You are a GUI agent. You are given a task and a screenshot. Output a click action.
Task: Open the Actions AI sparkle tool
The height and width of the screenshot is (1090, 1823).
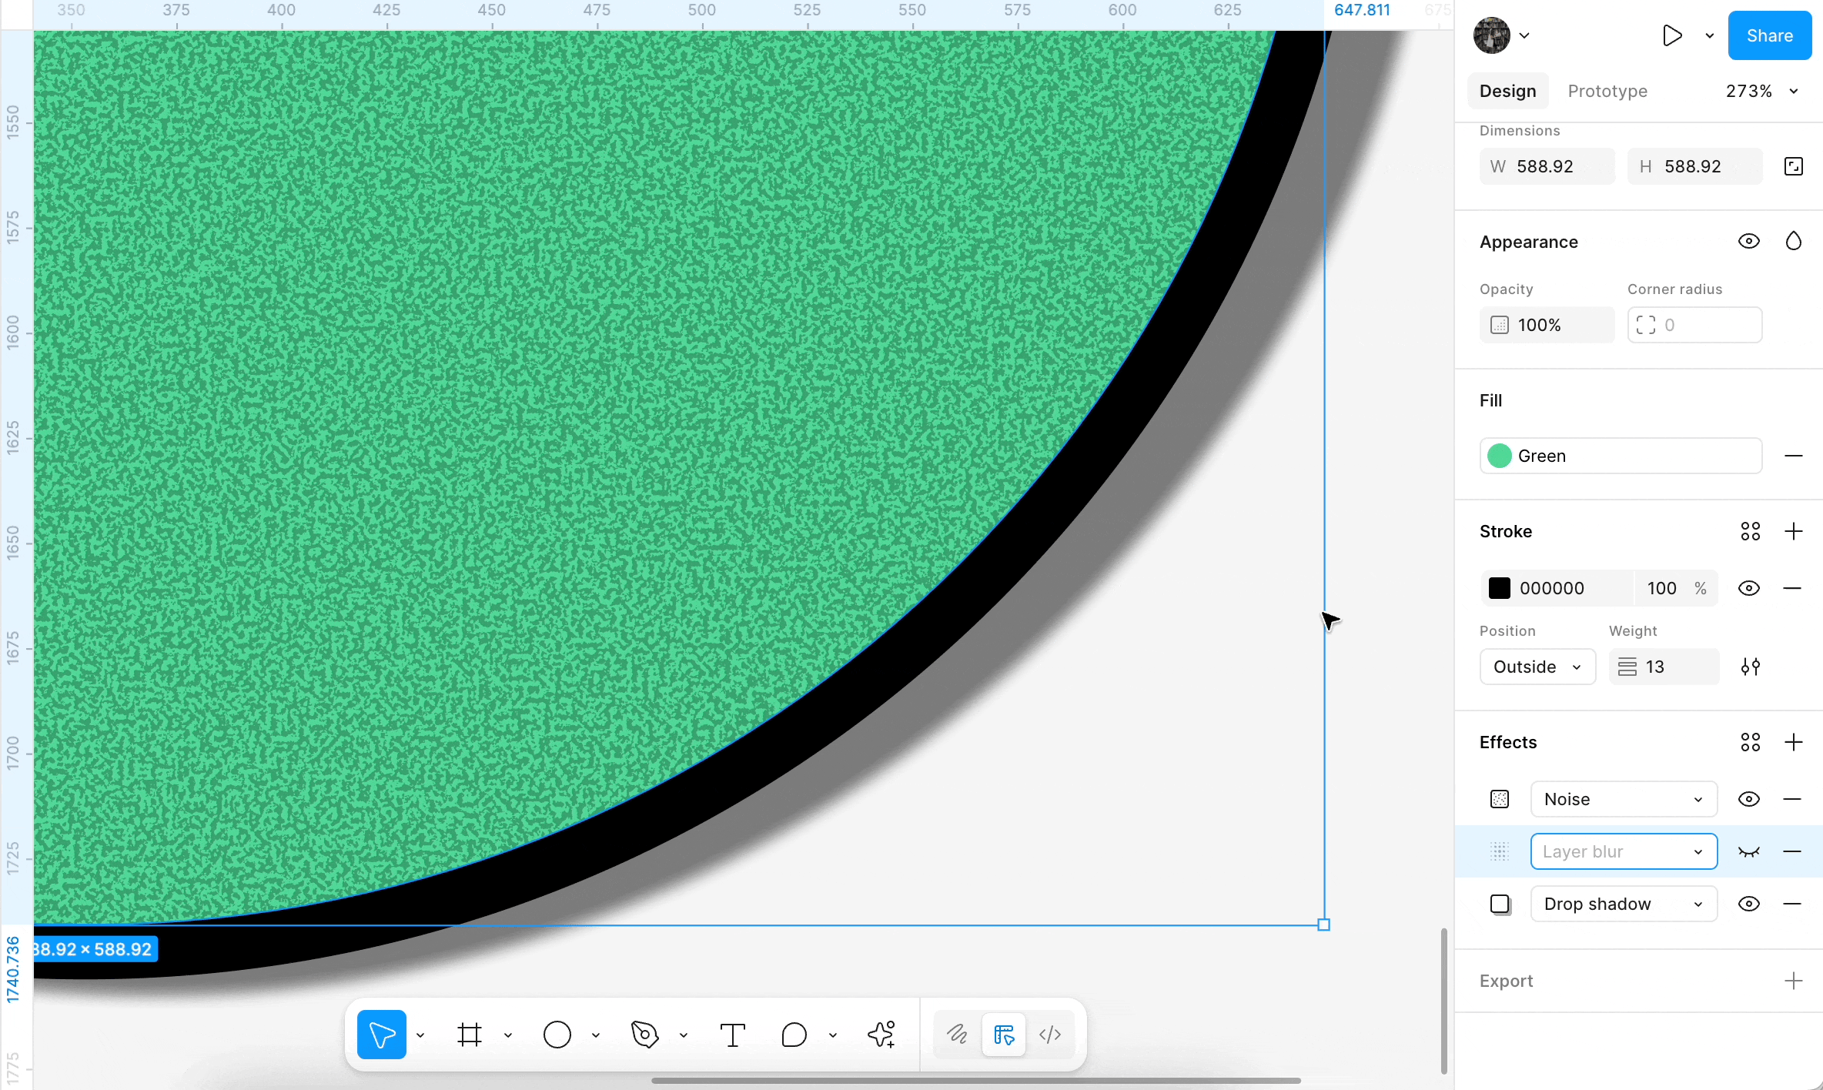click(x=881, y=1035)
